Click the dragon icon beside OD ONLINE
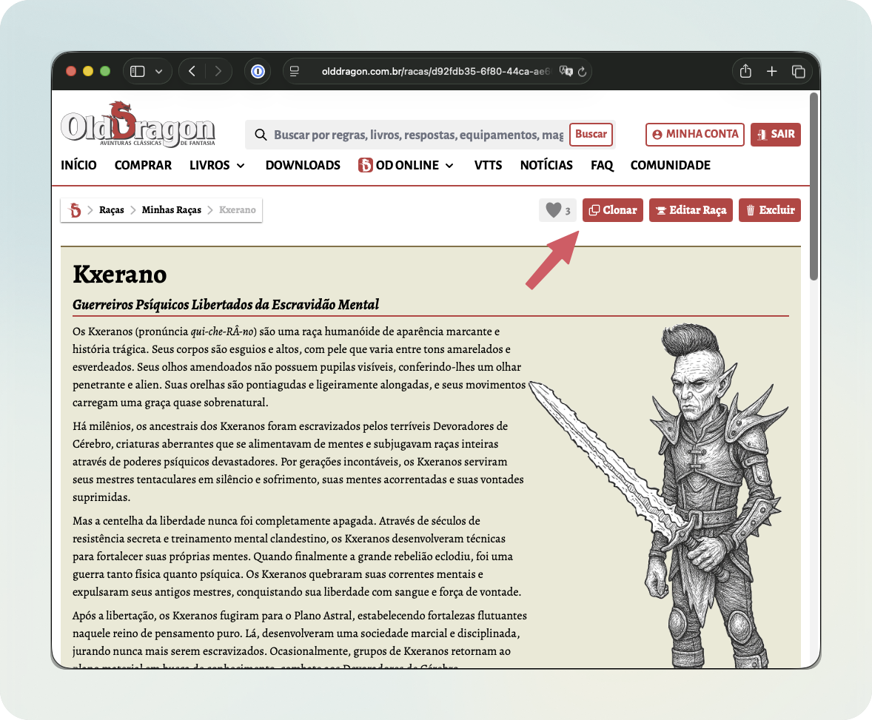Viewport: 872px width, 720px height. tap(366, 165)
